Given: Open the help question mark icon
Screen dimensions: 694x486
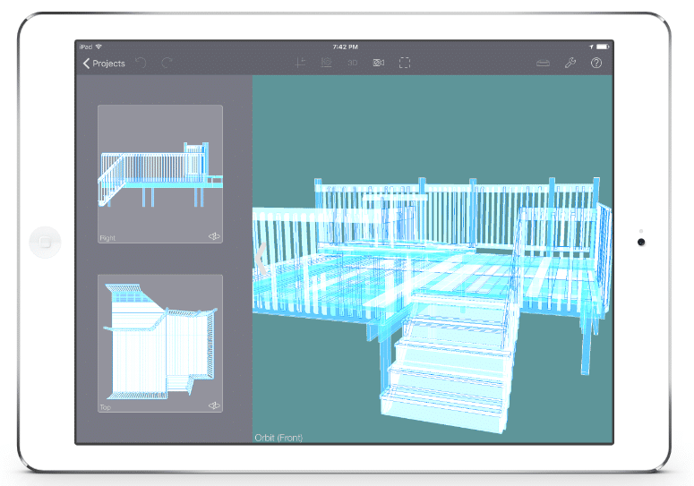Looking at the screenshot, I should [596, 63].
